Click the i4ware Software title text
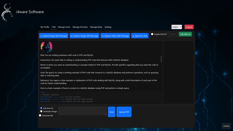The height and width of the screenshot is (131, 233). pos(30,12)
